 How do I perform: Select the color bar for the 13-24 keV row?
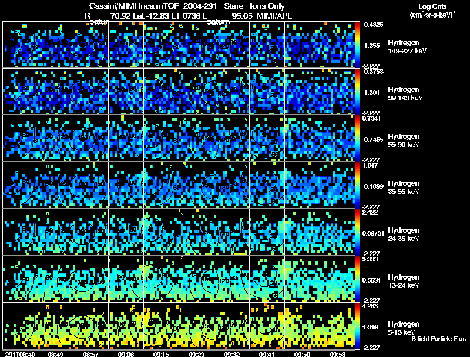tap(357, 279)
